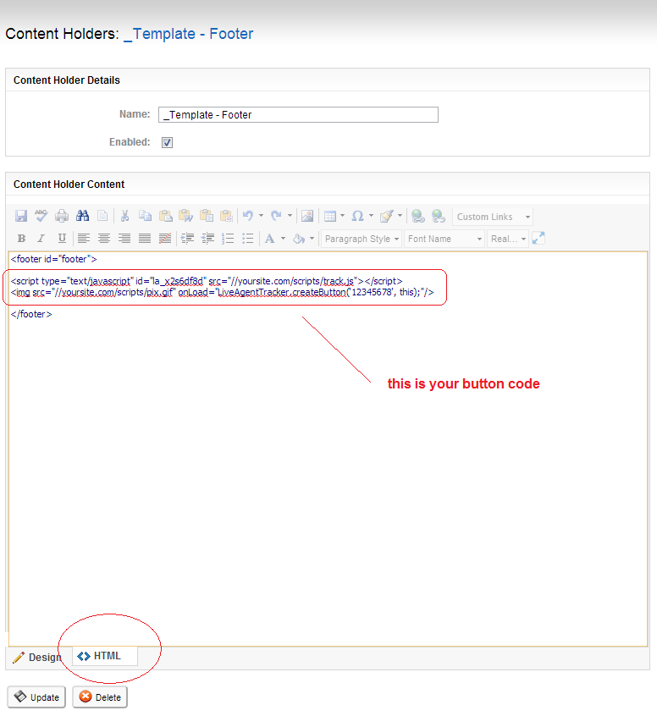Image resolution: width=657 pixels, height=716 pixels.
Task: Open Find and Replace binoculars tool
Action: click(82, 217)
